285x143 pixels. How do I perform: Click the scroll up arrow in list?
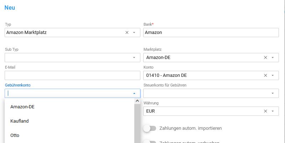point(137,101)
